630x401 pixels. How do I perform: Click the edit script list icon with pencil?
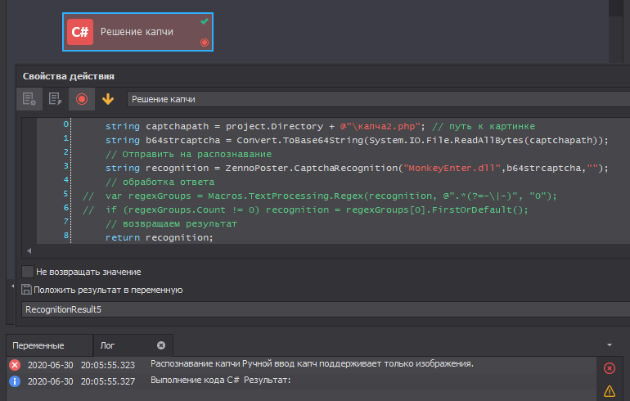pyautogui.click(x=55, y=99)
